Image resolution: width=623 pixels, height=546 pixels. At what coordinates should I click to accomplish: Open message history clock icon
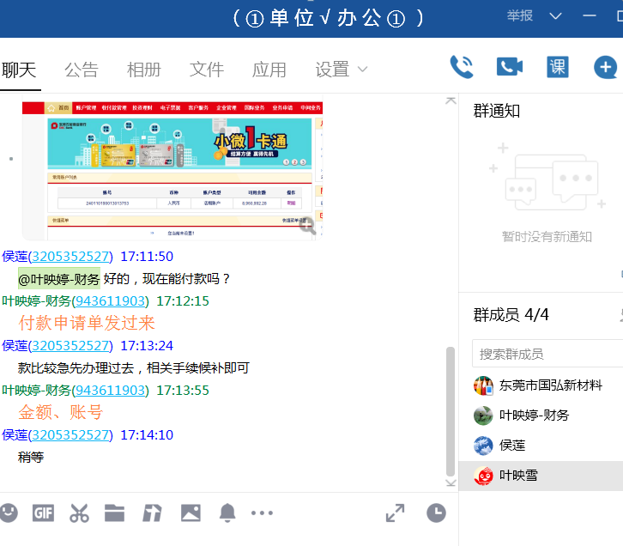[436, 513]
